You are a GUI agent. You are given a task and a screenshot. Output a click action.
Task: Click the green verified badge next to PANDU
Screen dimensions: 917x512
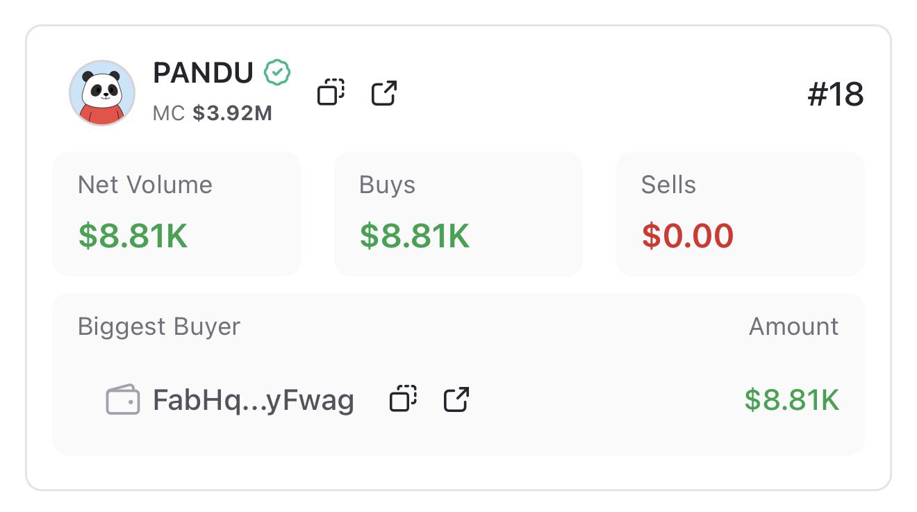(277, 72)
